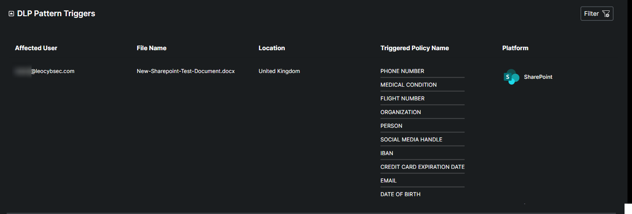Select the PERSON policy entry
The width and height of the screenshot is (632, 214).
click(391, 126)
